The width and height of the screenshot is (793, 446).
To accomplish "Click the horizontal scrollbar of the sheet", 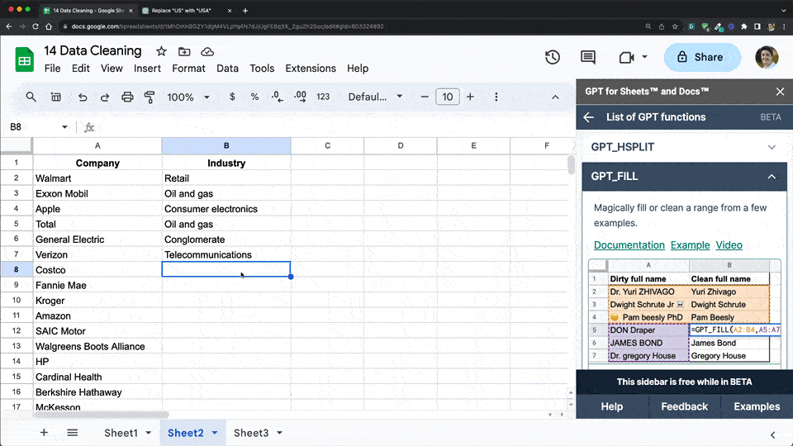I will coord(101,415).
